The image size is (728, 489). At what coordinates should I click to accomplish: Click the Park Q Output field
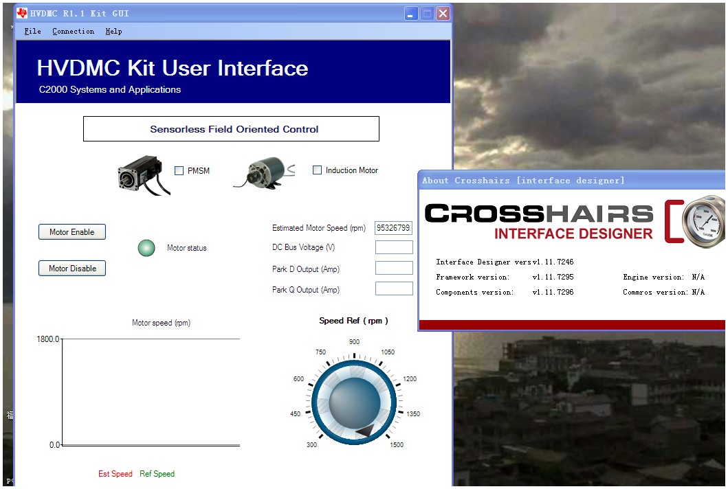click(x=394, y=288)
